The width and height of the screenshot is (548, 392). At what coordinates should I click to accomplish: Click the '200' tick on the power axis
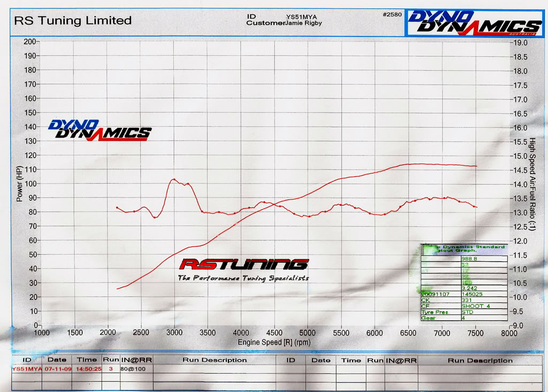[x=30, y=42]
